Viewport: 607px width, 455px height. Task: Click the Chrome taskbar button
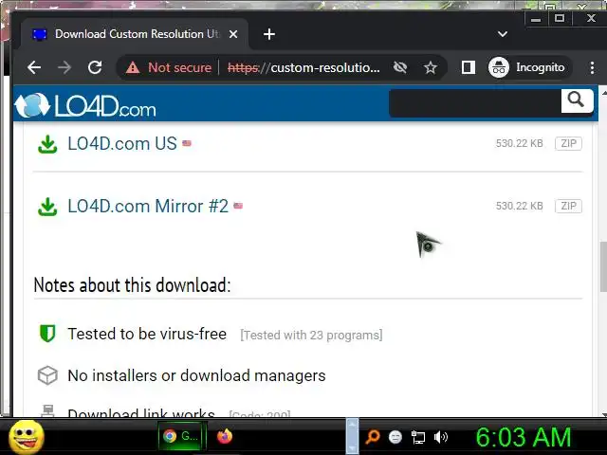(x=182, y=436)
